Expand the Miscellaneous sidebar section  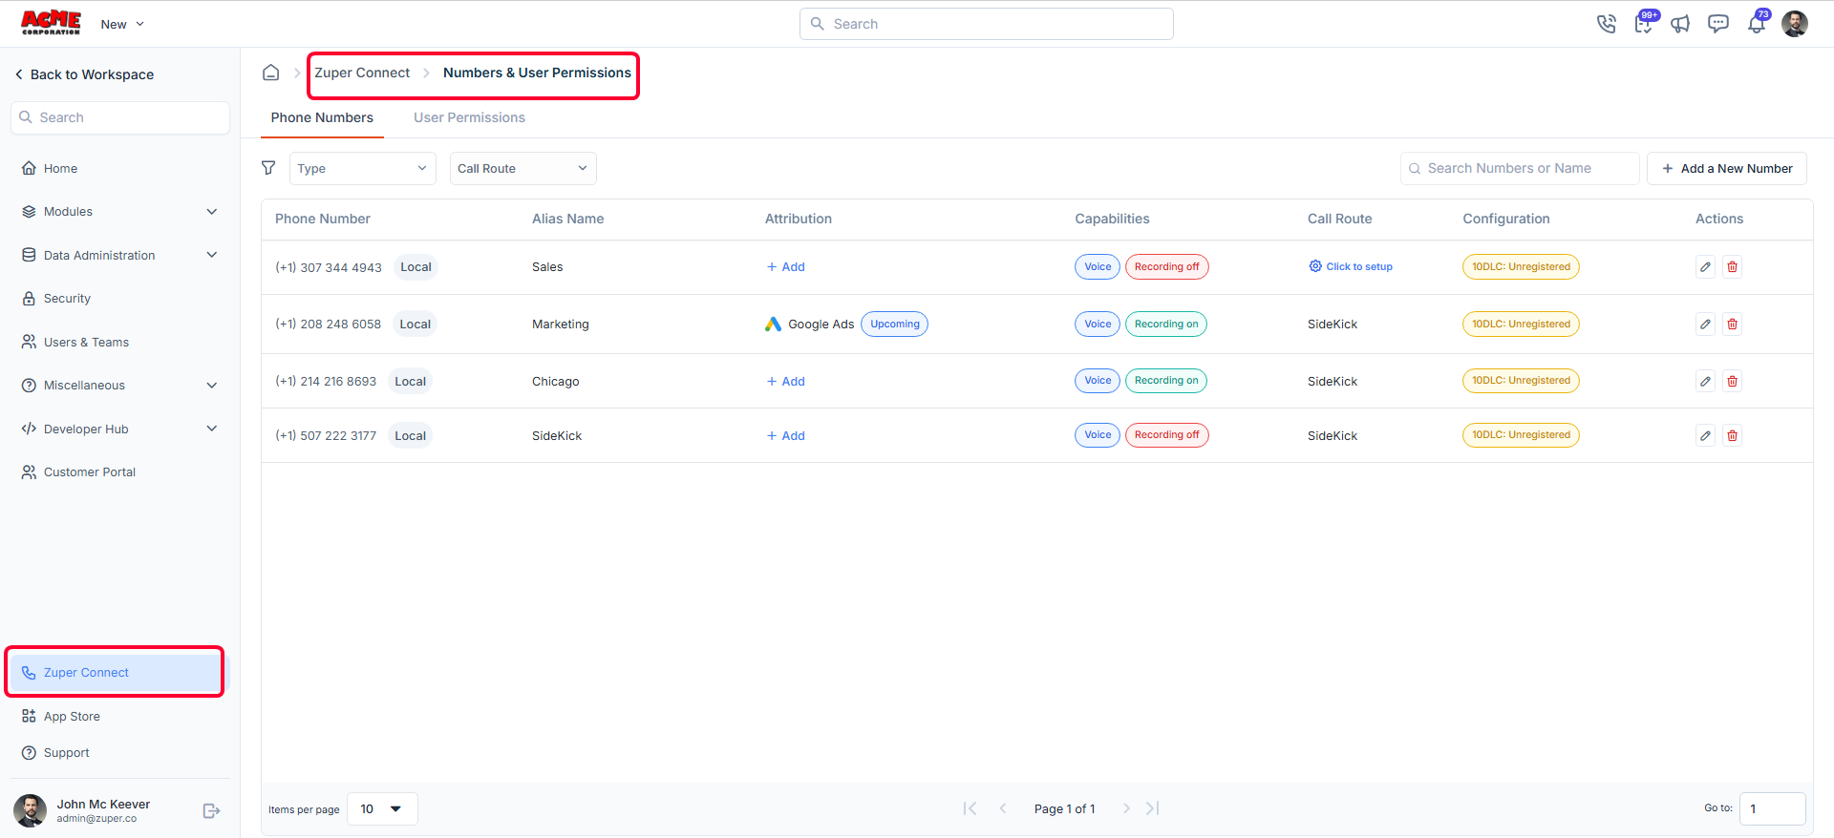point(120,386)
